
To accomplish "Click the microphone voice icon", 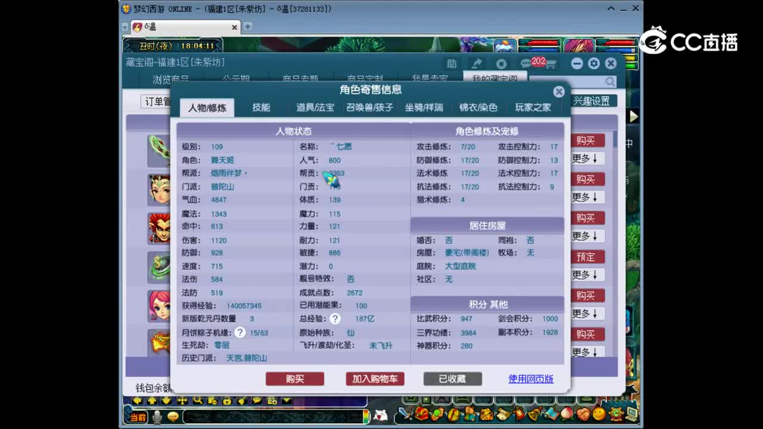I will (x=157, y=417).
